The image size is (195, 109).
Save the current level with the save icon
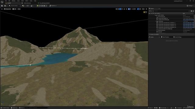click(x=2, y=6)
